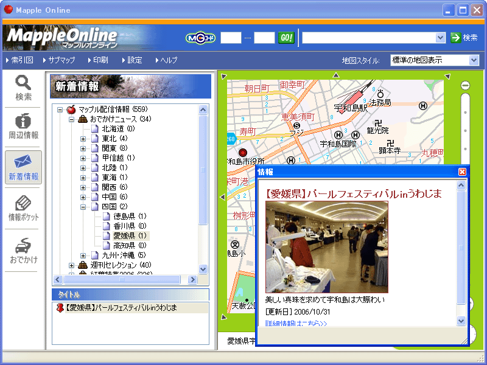Open the サブマップ menu

(59, 60)
